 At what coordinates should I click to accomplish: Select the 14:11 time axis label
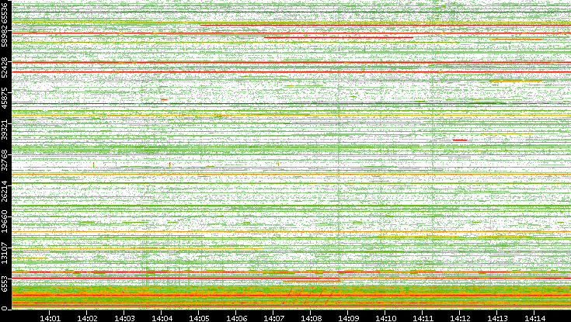click(x=423, y=317)
